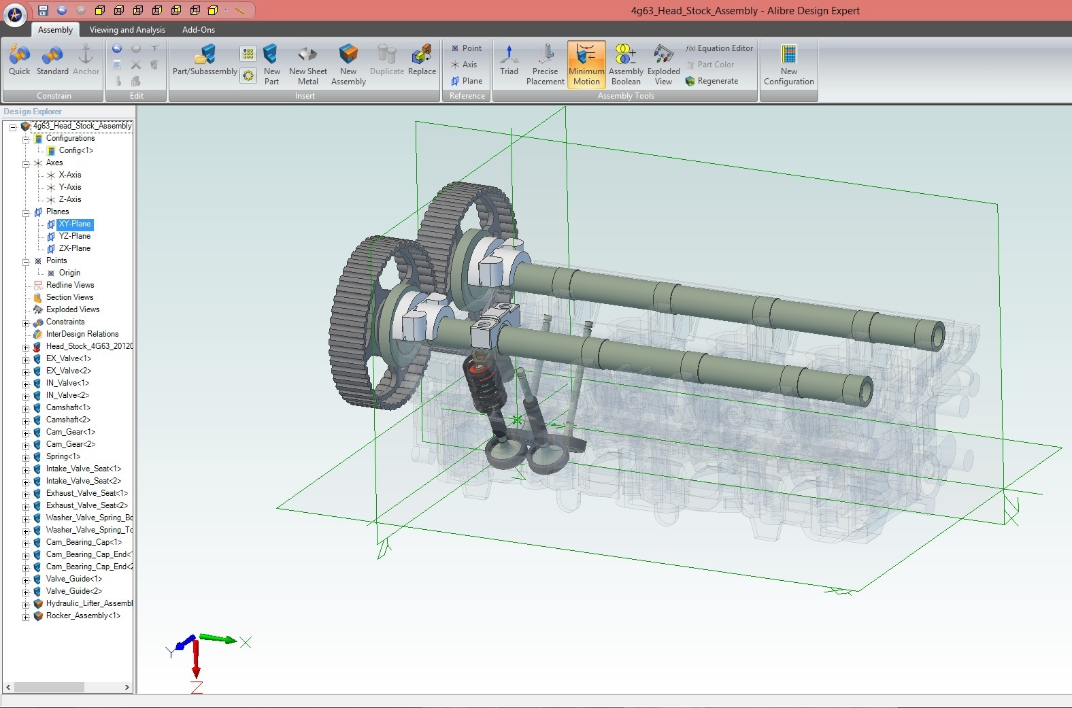Open the Alibre application menu button
The height and width of the screenshot is (708, 1072).
pyautogui.click(x=15, y=14)
